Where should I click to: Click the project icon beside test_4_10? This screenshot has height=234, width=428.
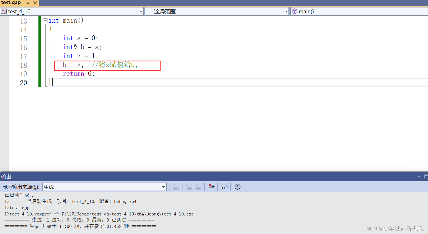tap(4, 11)
